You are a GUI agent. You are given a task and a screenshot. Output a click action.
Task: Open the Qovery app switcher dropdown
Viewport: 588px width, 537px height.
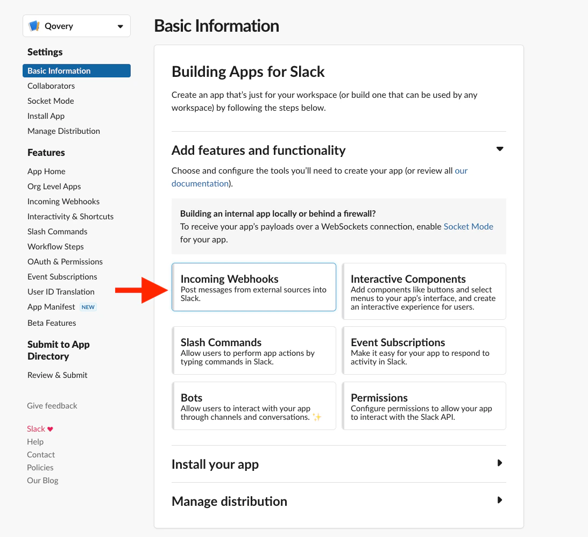(x=121, y=25)
